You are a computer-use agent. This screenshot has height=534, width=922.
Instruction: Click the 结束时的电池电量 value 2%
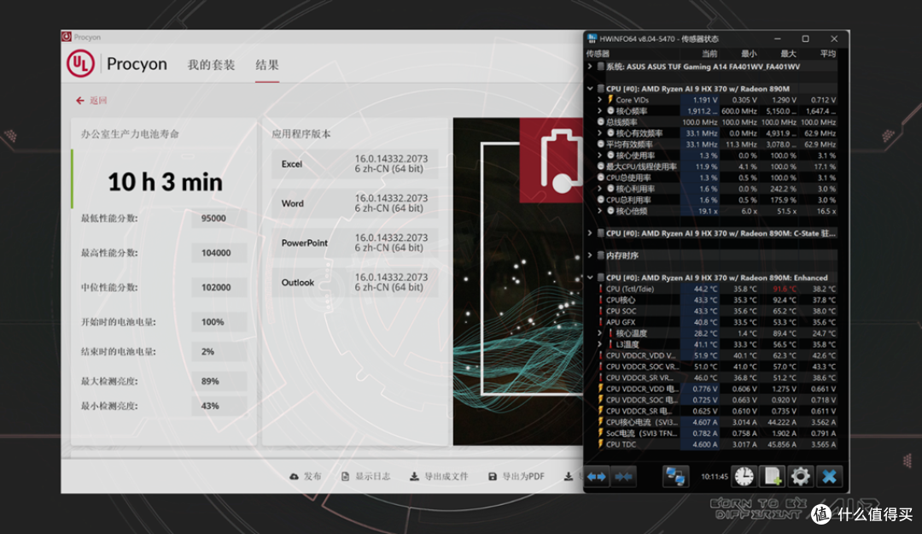(219, 352)
